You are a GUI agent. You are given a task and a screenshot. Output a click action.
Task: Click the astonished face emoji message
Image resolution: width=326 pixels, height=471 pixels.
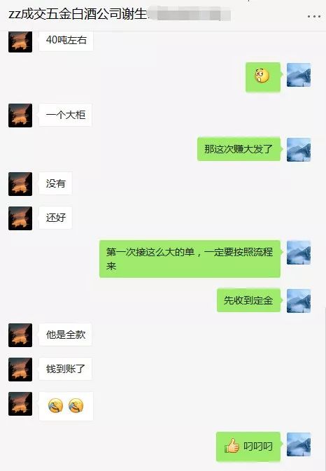pos(263,76)
